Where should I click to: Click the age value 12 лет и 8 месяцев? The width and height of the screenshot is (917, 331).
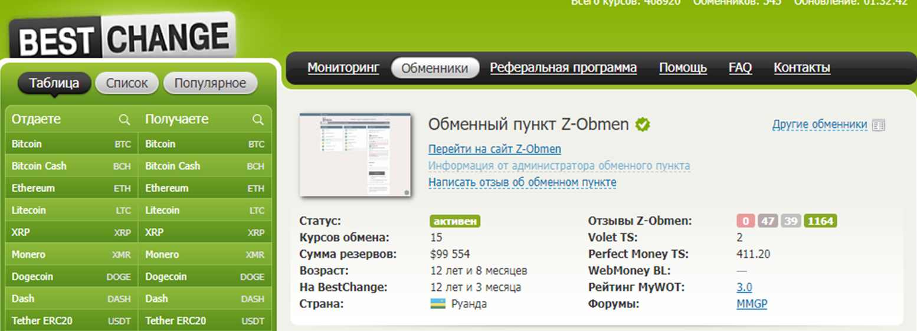pyautogui.click(x=479, y=271)
